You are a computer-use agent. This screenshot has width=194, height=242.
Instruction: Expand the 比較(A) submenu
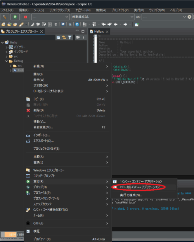[x=68, y=157]
